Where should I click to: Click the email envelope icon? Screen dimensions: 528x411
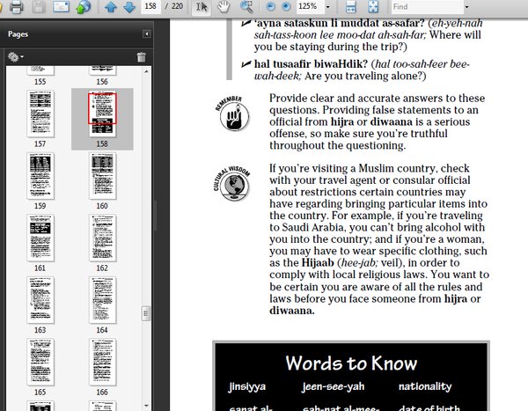coord(61,6)
